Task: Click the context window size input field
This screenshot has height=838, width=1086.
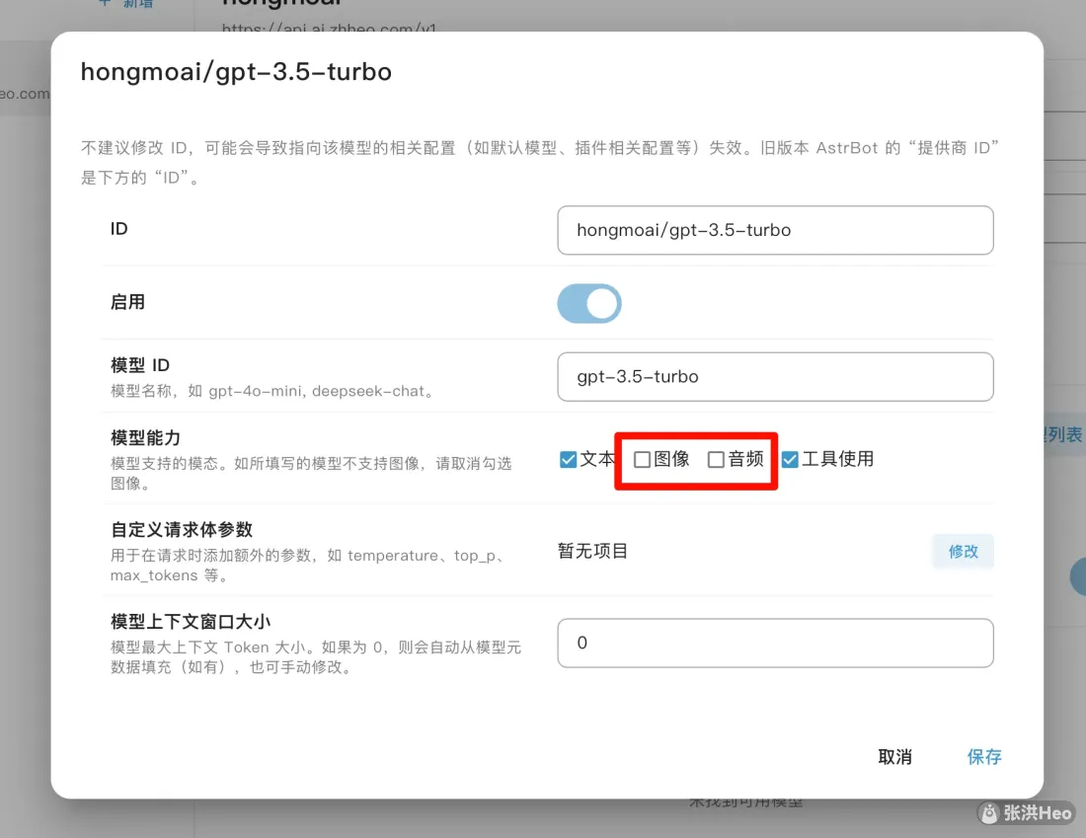Action: pos(775,643)
